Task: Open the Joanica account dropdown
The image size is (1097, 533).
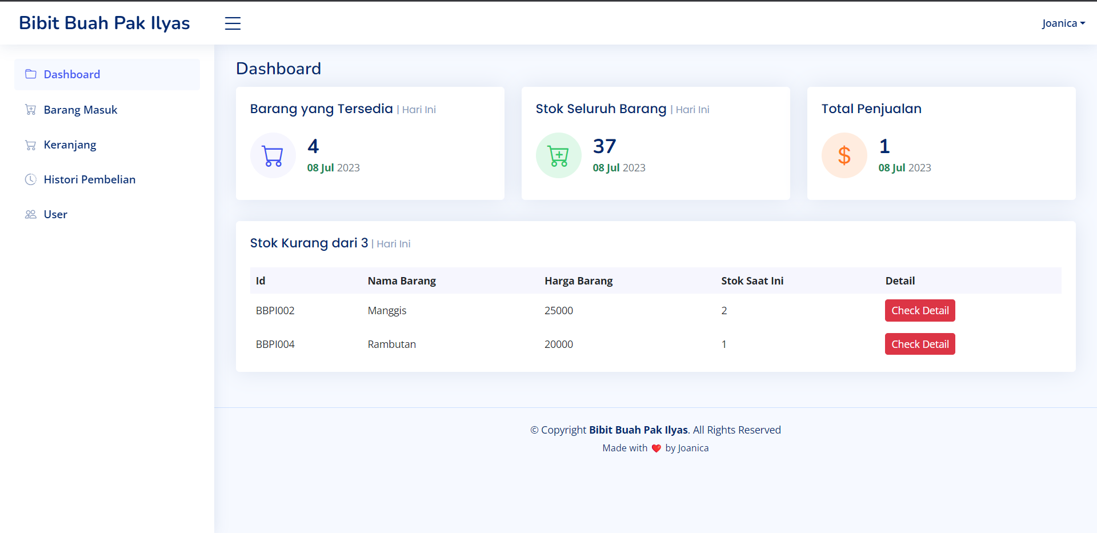Action: (1060, 23)
